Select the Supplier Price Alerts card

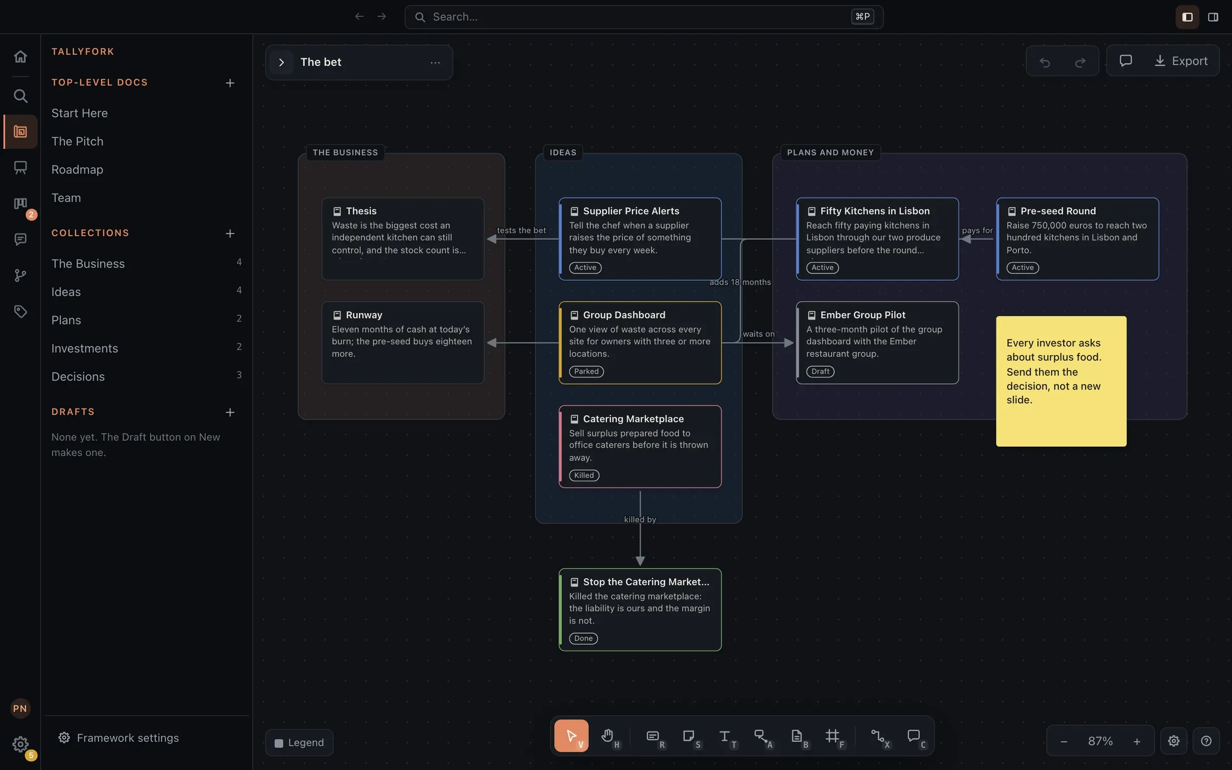point(640,239)
